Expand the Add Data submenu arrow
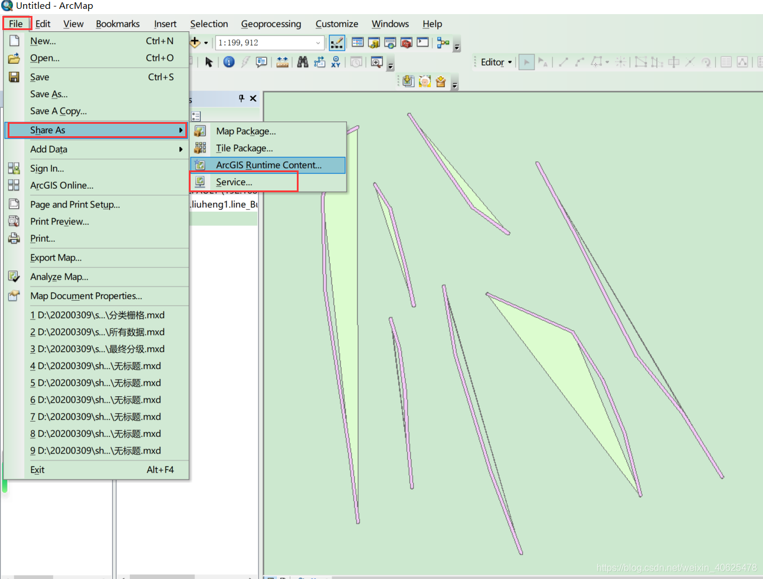This screenshot has height=579, width=763. (181, 150)
